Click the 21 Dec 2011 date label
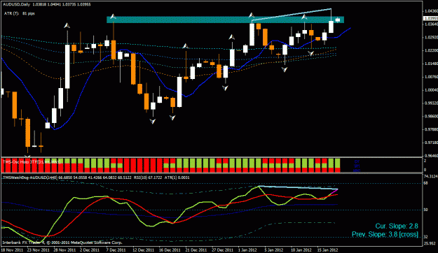The width and height of the screenshot is (438, 253). (x=196, y=250)
